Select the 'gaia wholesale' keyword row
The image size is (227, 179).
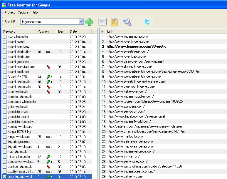coord(47,107)
